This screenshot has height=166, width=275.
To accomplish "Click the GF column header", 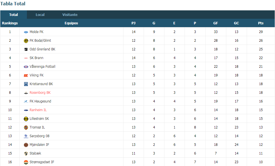I will 216,23.
